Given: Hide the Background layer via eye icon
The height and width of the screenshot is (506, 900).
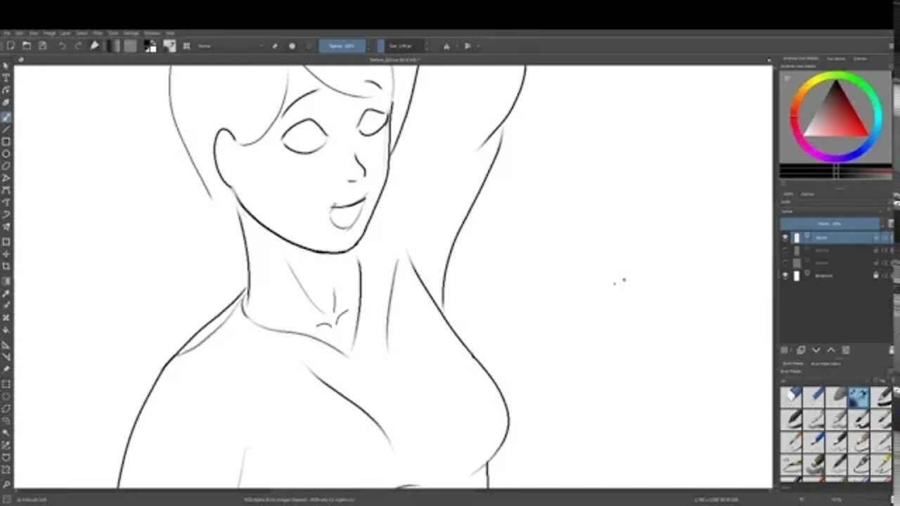Looking at the screenshot, I should 785,275.
